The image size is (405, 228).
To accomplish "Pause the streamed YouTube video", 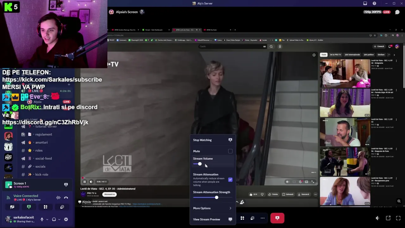I will [84, 182].
